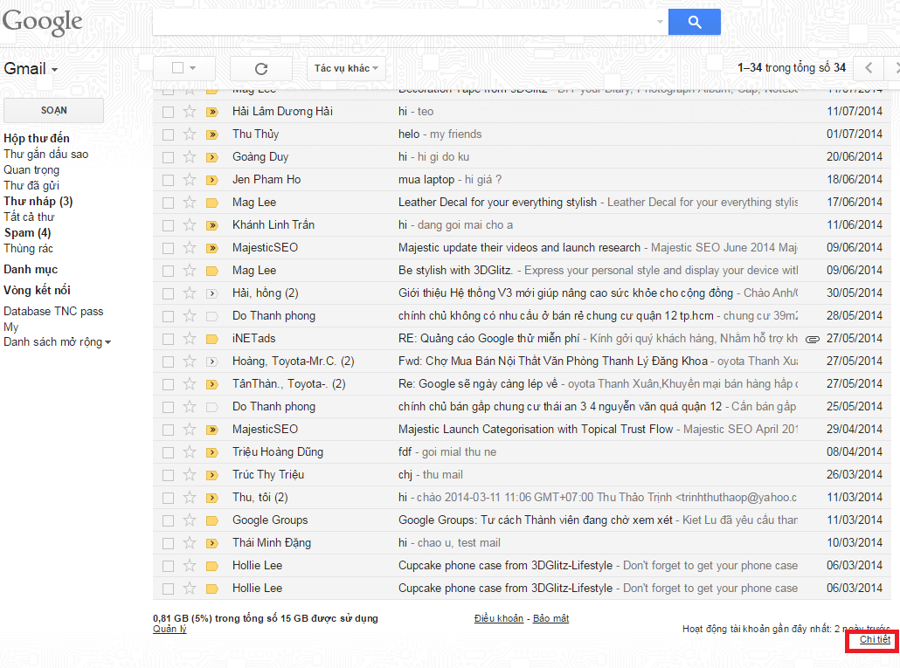Open the My label
This screenshot has height=668, width=900.
coord(10,327)
